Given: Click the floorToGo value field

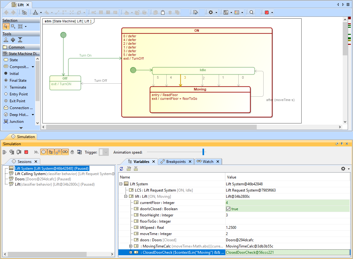Looking at the screenshot, I should tap(287, 221).
